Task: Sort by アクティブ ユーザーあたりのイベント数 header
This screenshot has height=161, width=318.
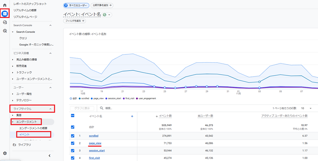Action: pyautogui.click(x=284, y=116)
